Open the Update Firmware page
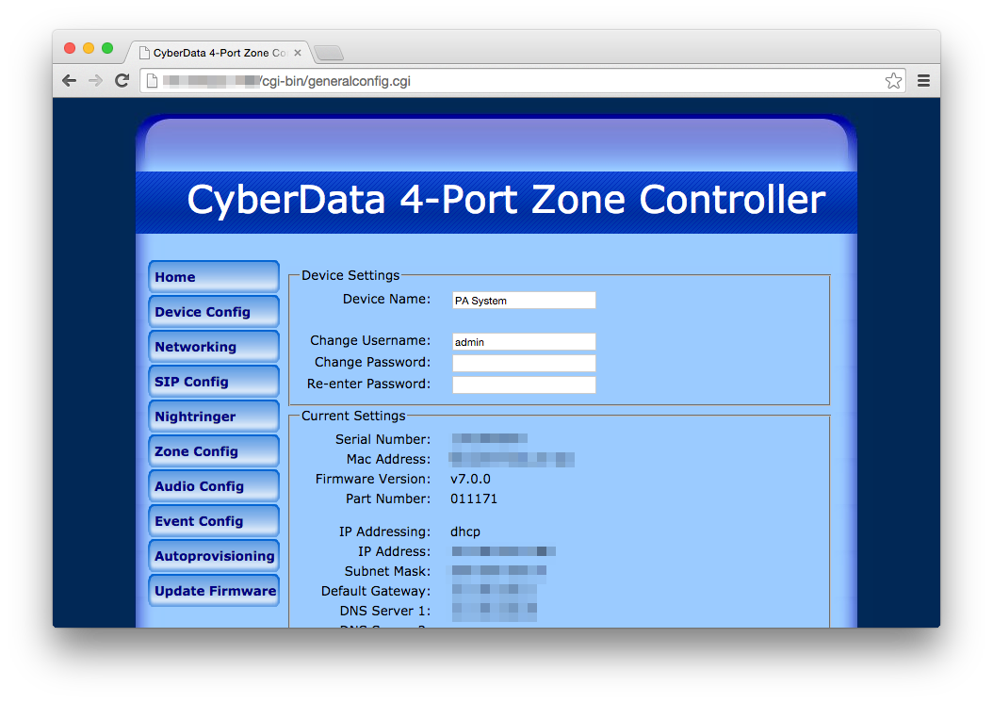 pyautogui.click(x=213, y=590)
